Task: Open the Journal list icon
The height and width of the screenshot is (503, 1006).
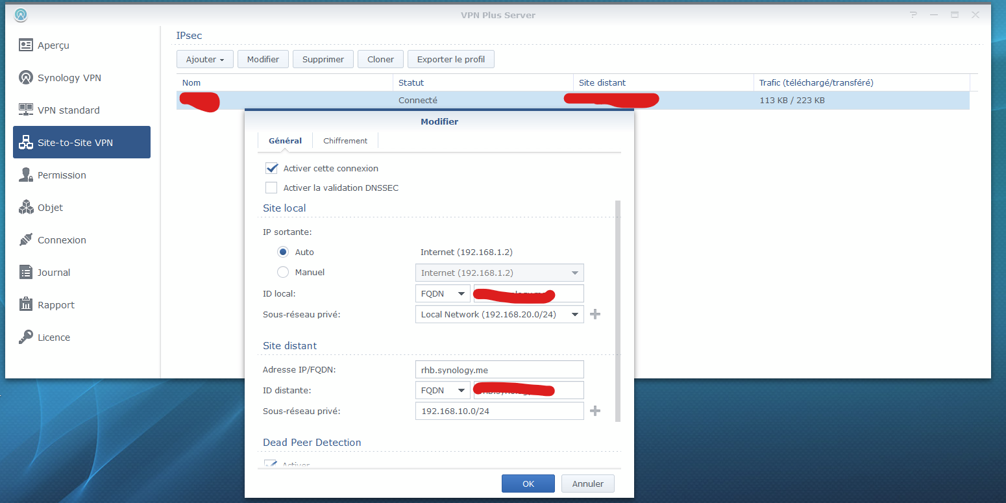Action: pos(26,273)
